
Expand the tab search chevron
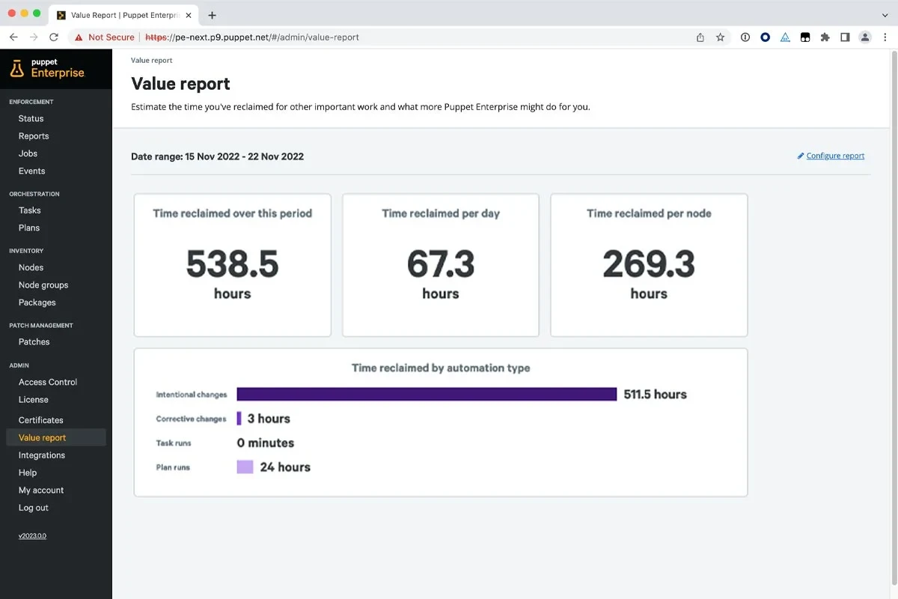click(885, 15)
